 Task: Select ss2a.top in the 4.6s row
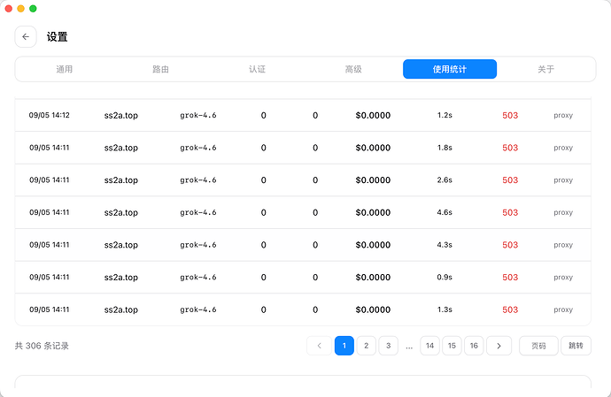pyautogui.click(x=121, y=212)
